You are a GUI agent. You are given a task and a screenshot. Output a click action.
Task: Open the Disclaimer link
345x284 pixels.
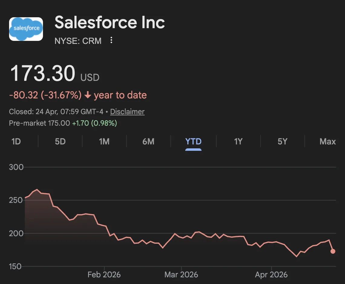click(127, 112)
